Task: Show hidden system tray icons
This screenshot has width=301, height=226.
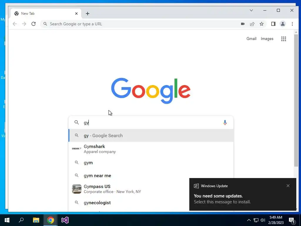Action: tap(249, 220)
